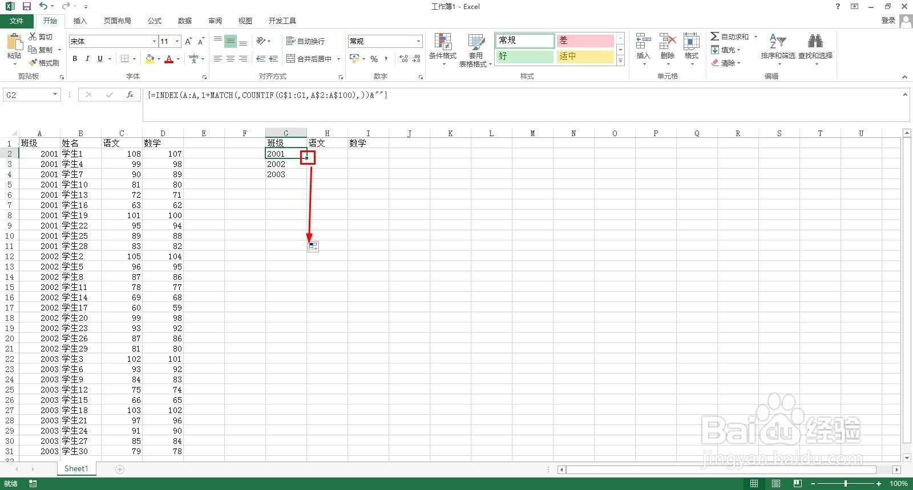Switch to Page Layout view in status bar

point(775,484)
